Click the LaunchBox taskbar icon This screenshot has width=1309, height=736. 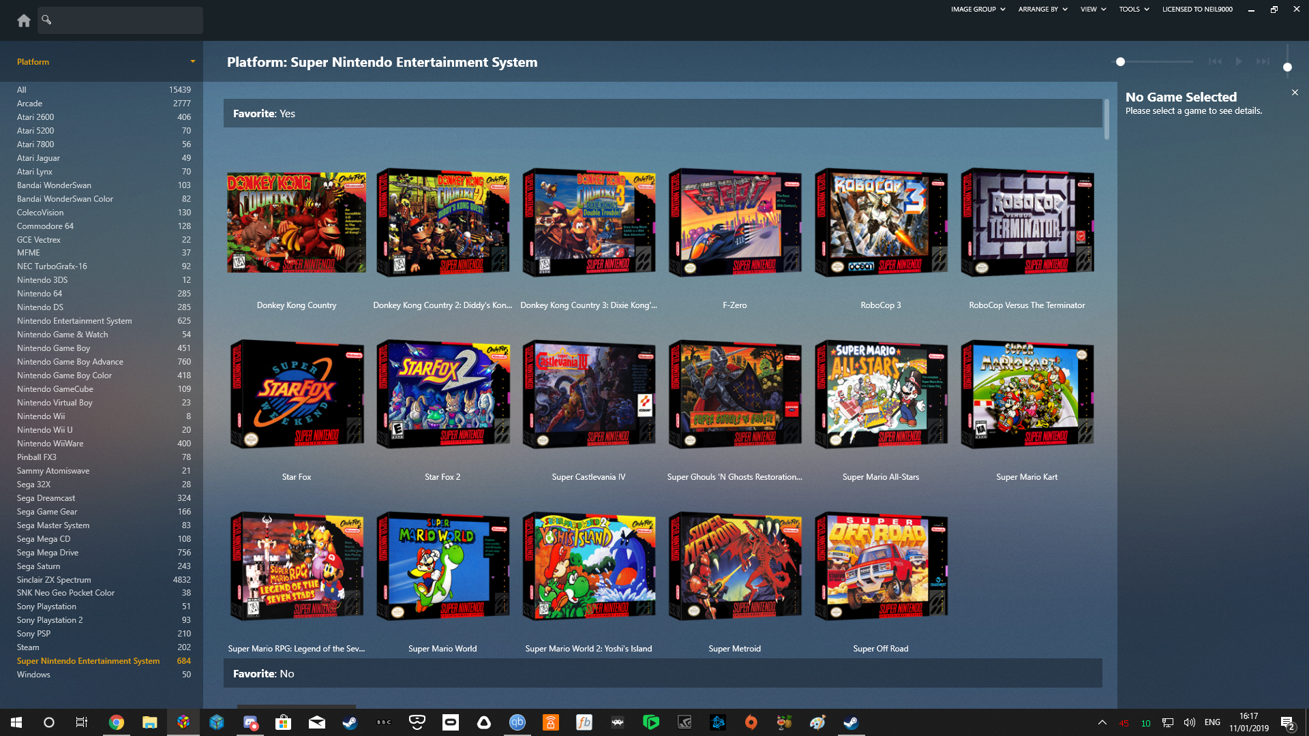pyautogui.click(x=183, y=722)
